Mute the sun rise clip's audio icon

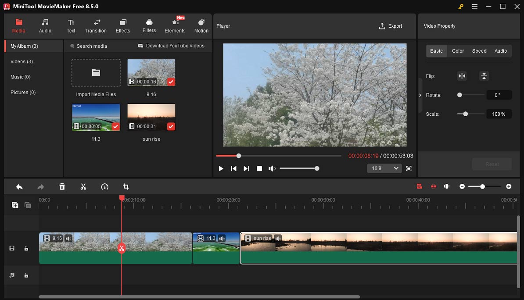[278, 238]
